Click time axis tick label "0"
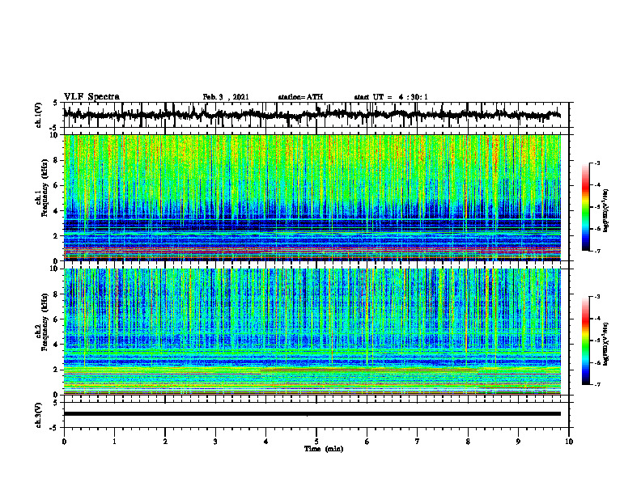Viewport: 641px width, 495px height. click(x=64, y=442)
